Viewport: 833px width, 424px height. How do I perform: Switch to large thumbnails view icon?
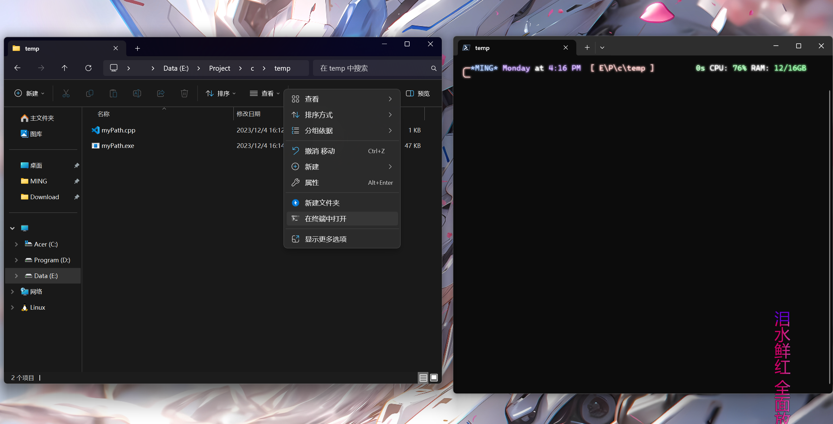click(x=434, y=378)
